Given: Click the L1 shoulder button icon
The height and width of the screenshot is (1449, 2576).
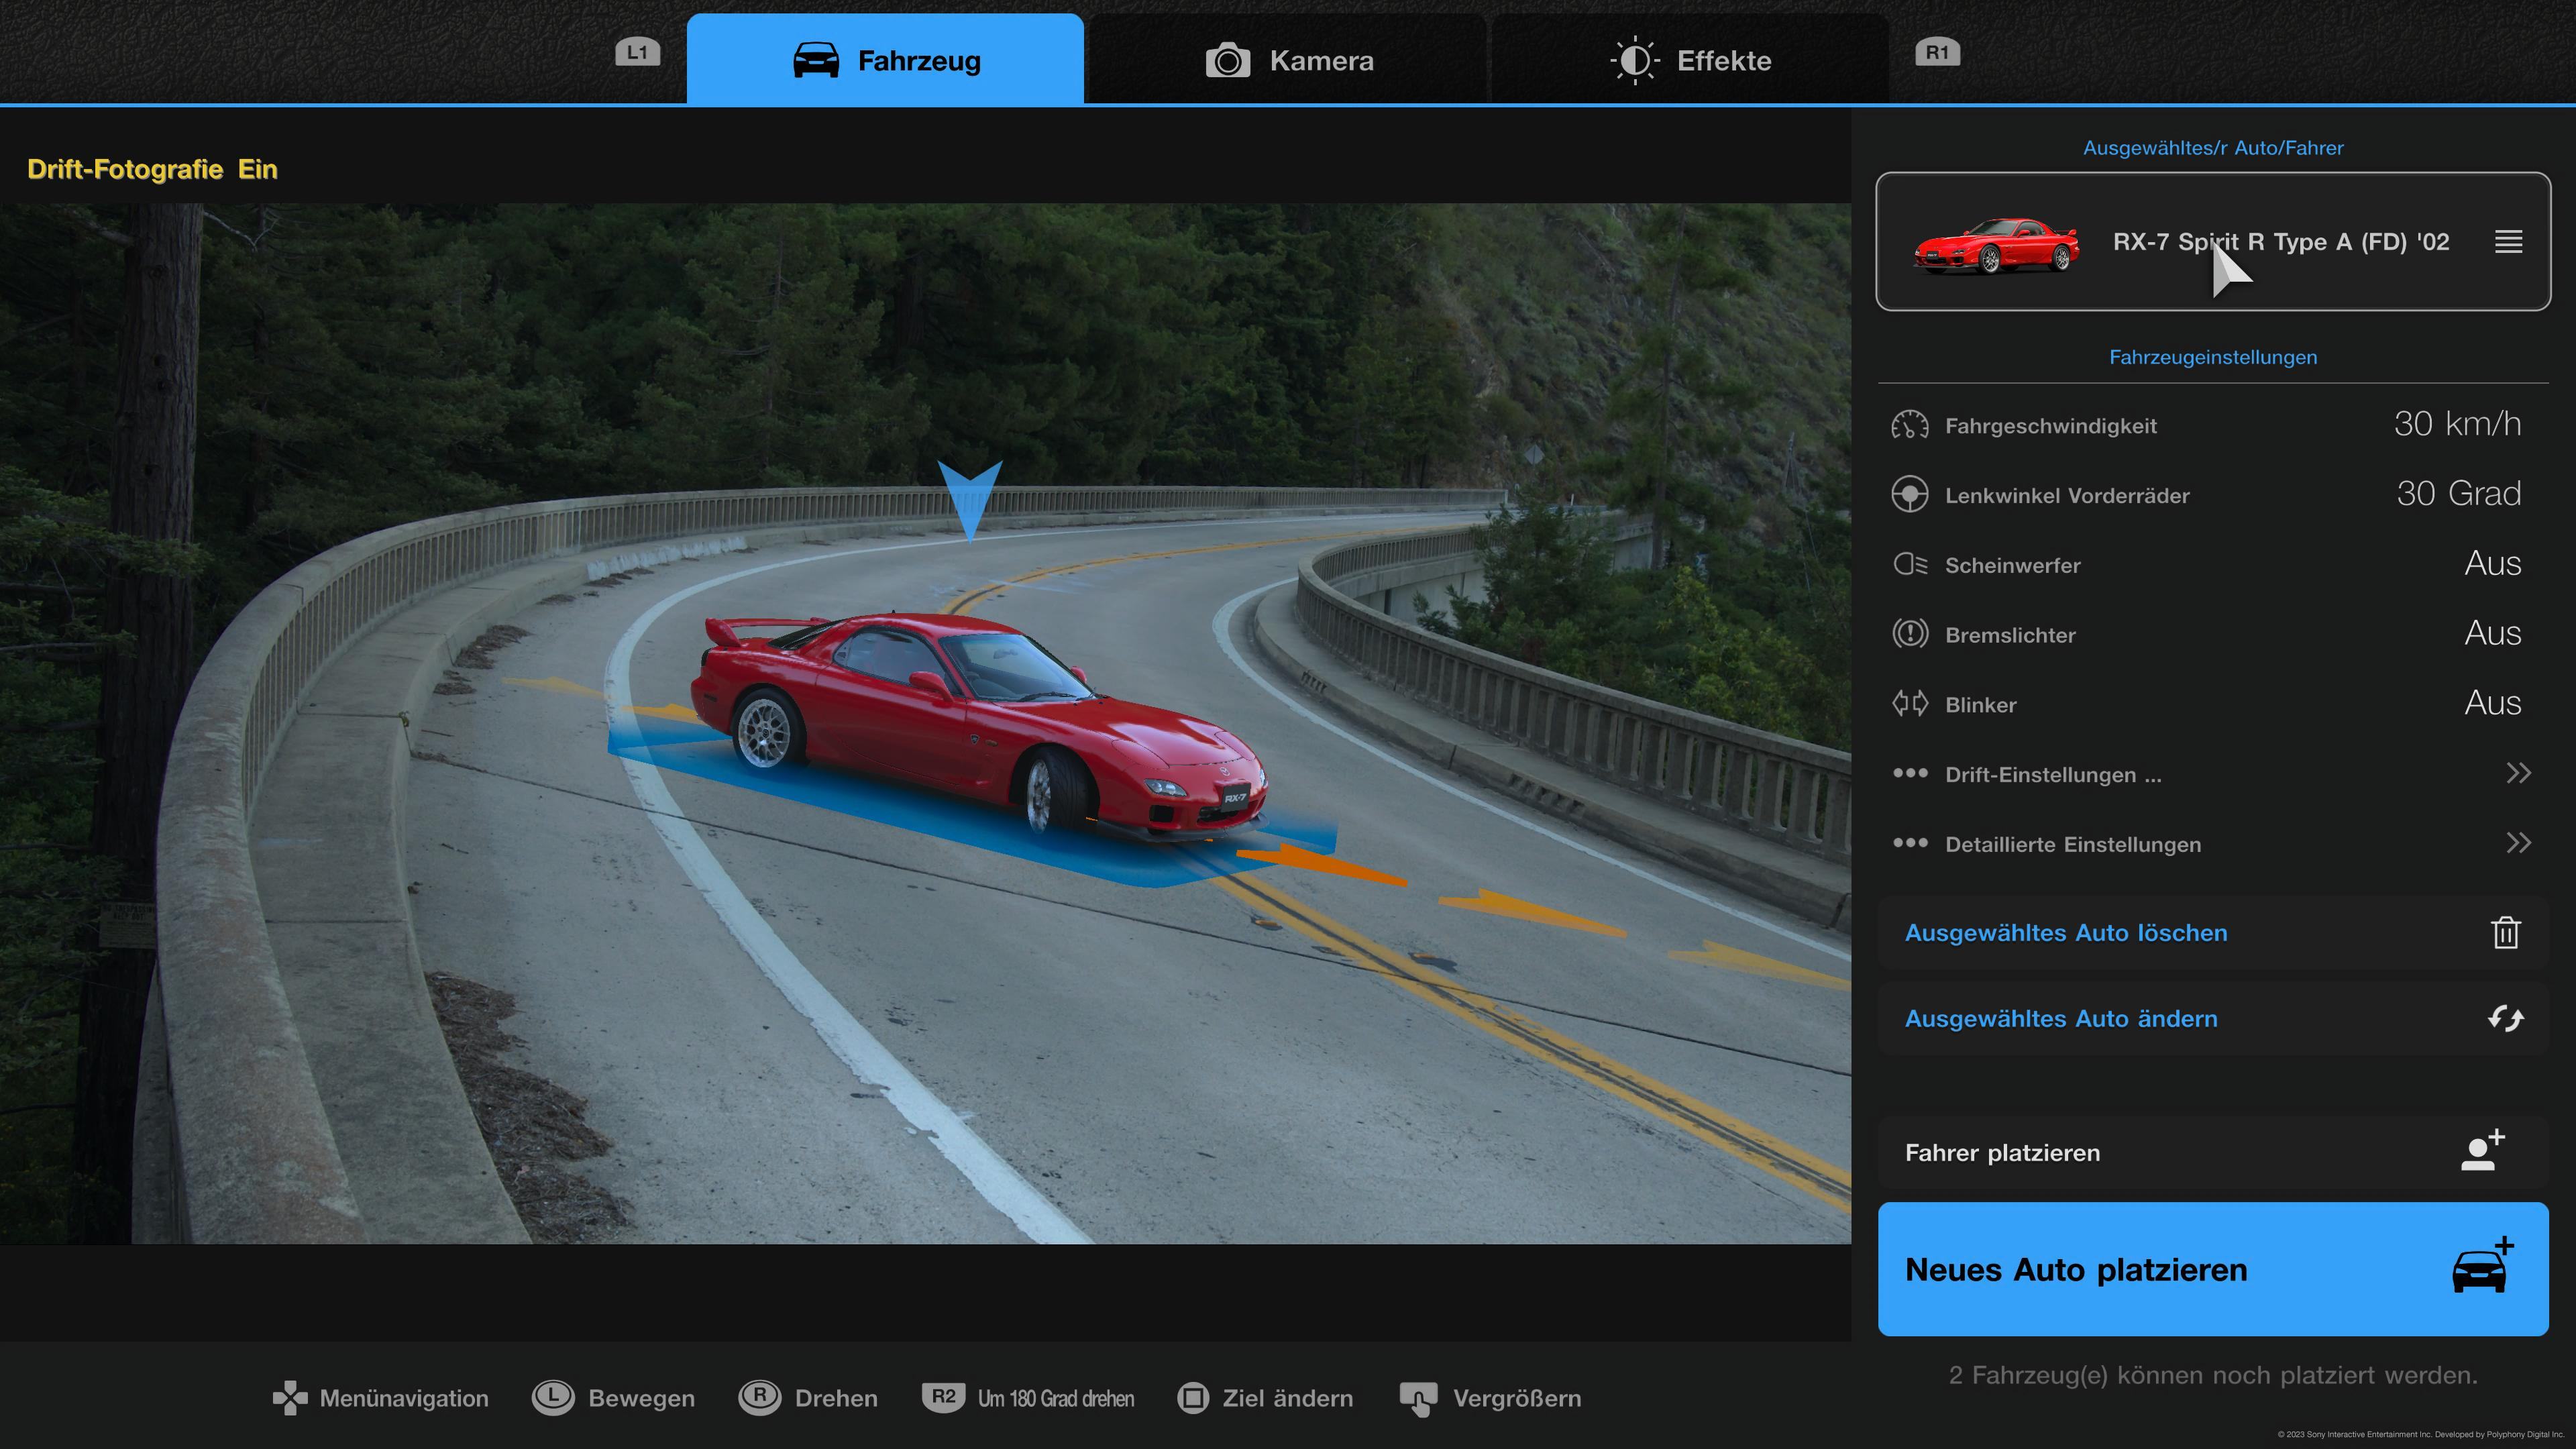Looking at the screenshot, I should point(637,52).
